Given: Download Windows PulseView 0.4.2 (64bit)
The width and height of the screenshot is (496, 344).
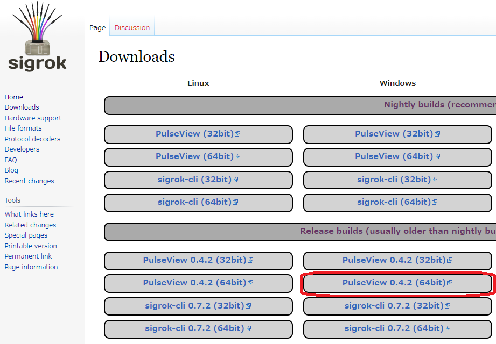Looking at the screenshot, I should pyautogui.click(x=397, y=283).
